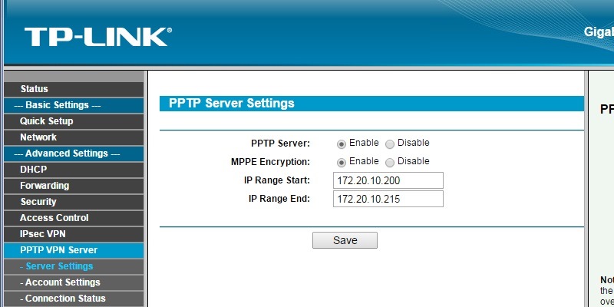
Task: Open the Access Control menu
Action: click(74, 218)
